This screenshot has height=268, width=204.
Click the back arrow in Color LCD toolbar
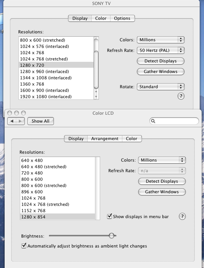click(x=12, y=121)
